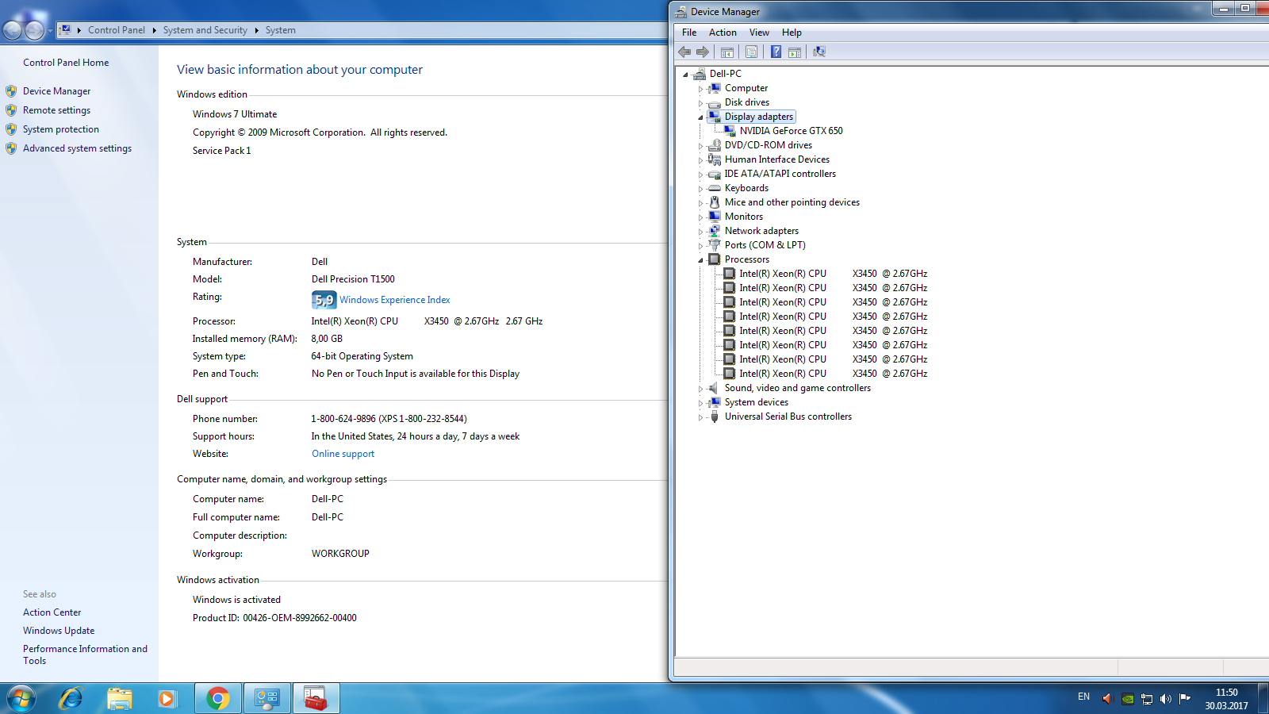Switch to Device Manager toolbox taskbar button
The width and height of the screenshot is (1269, 714).
(316, 699)
